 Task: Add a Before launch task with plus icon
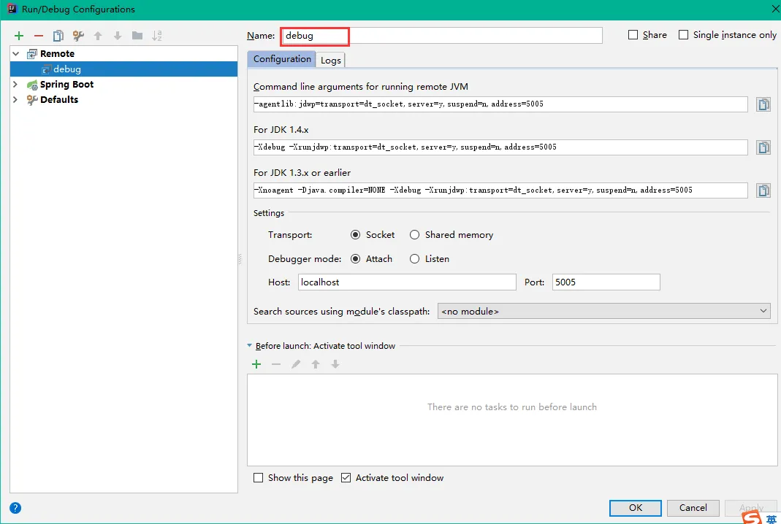coord(256,364)
